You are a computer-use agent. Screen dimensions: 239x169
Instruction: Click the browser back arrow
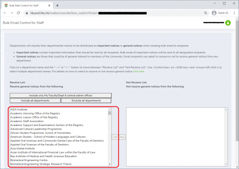(5, 13)
